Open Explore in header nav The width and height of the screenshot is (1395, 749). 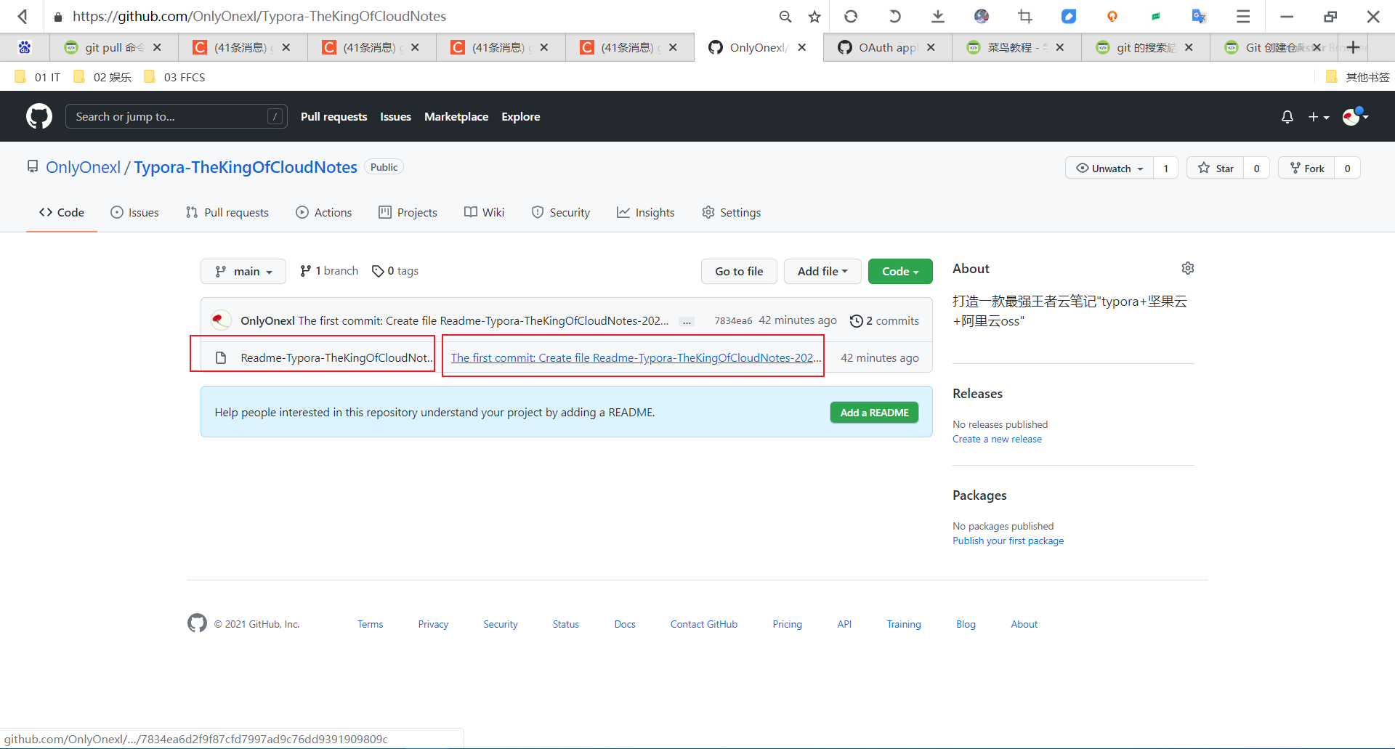click(520, 116)
